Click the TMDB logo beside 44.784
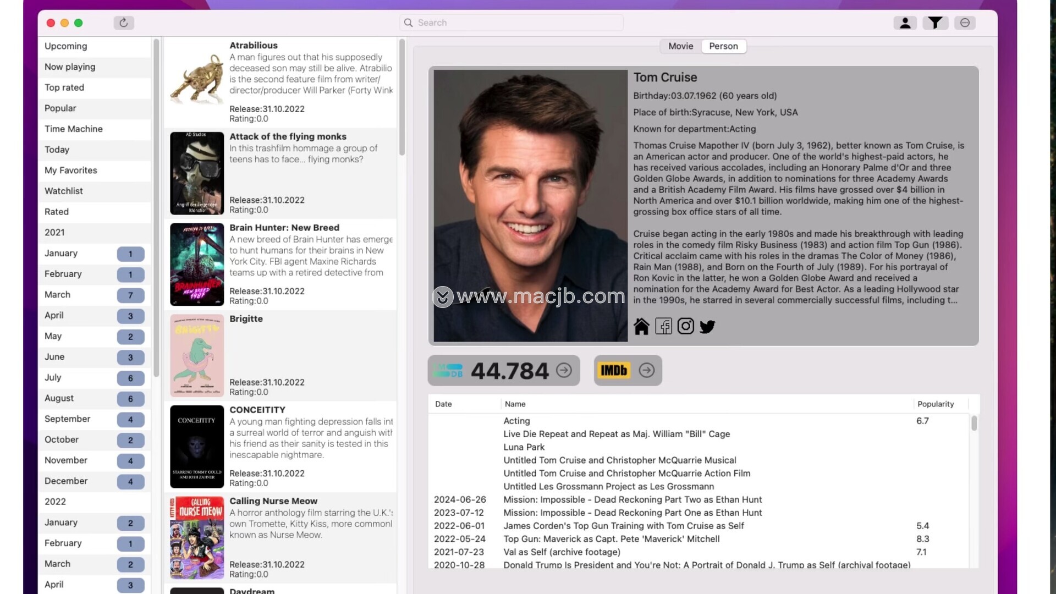The image size is (1056, 594). tap(448, 371)
